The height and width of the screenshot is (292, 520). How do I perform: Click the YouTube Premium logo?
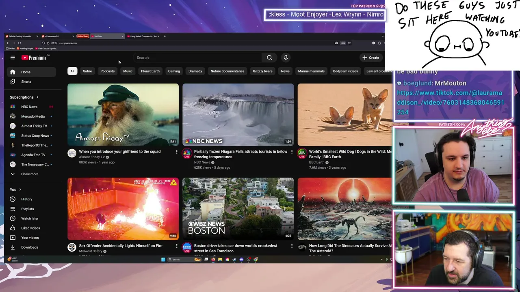click(x=34, y=58)
